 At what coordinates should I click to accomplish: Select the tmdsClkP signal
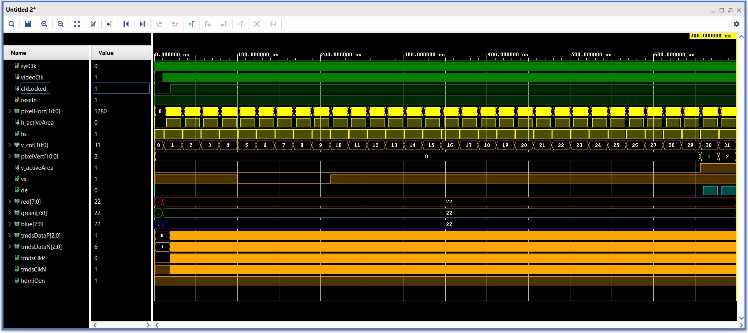[33, 258]
